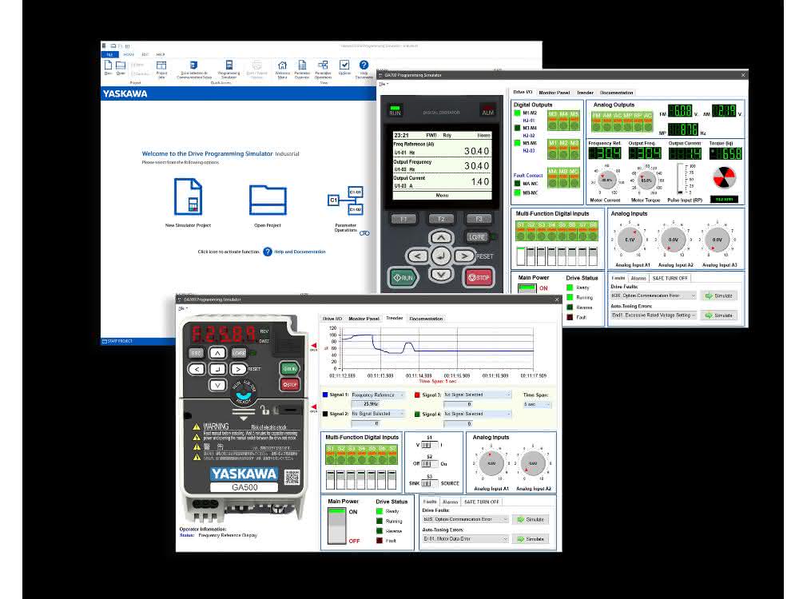This screenshot has width=799, height=599.
Task: Switch to GA500 Drive I/O tab
Action: (332, 319)
